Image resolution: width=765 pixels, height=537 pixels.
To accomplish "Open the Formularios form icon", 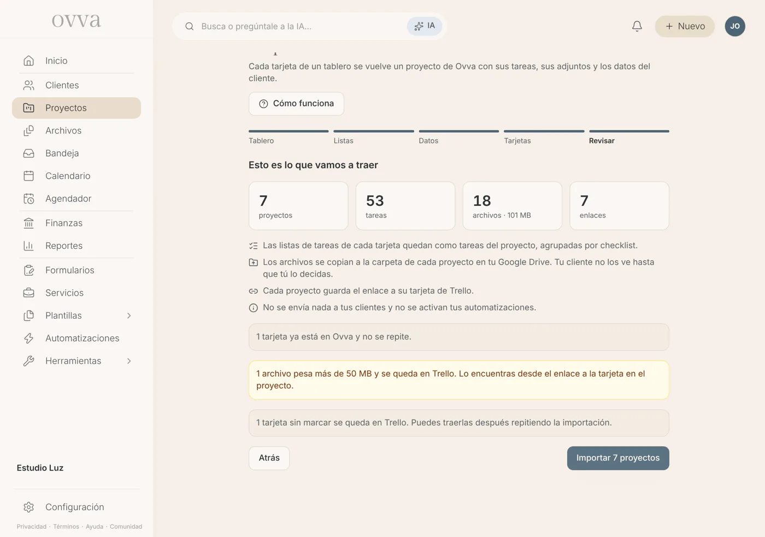I will pos(29,270).
